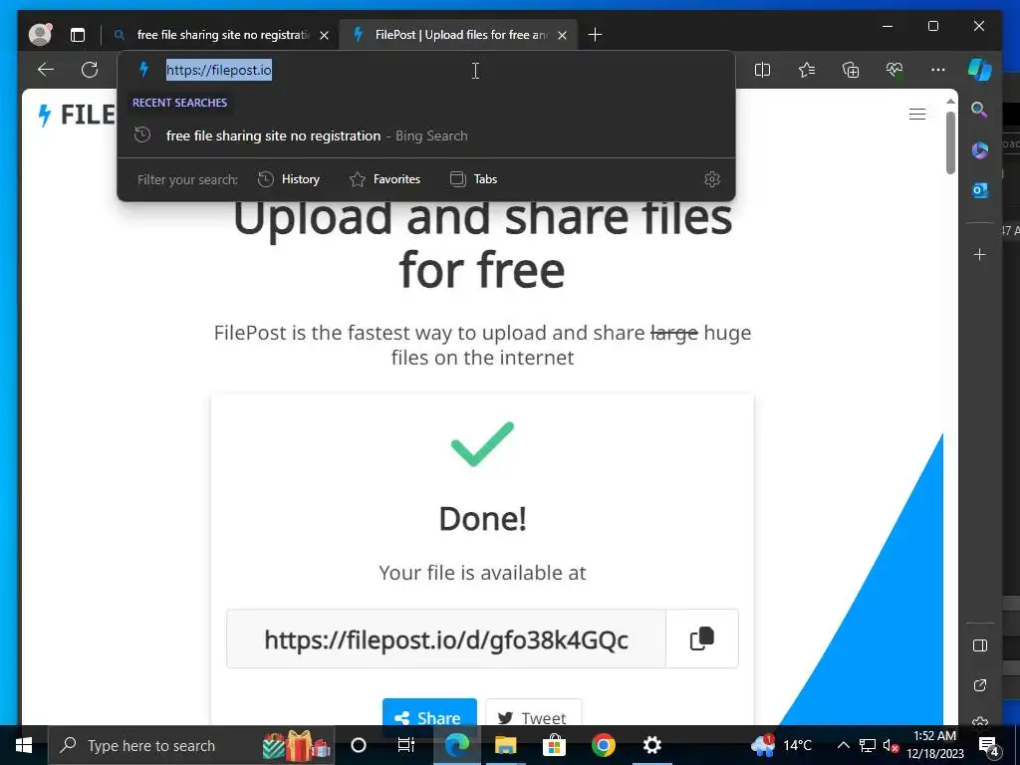Image resolution: width=1020 pixels, height=765 pixels.
Task: Open notification center with 4 notifications
Action: pyautogui.click(x=988, y=745)
